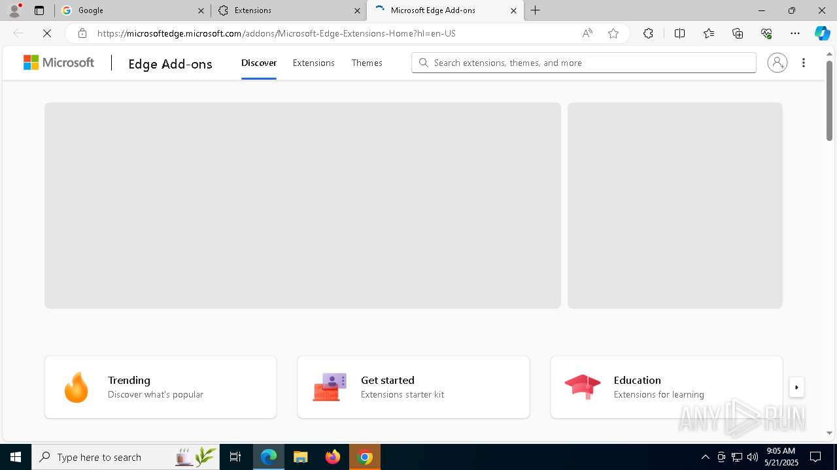The width and height of the screenshot is (837, 470).
Task: Show next categories with the arrow
Action: [x=796, y=387]
